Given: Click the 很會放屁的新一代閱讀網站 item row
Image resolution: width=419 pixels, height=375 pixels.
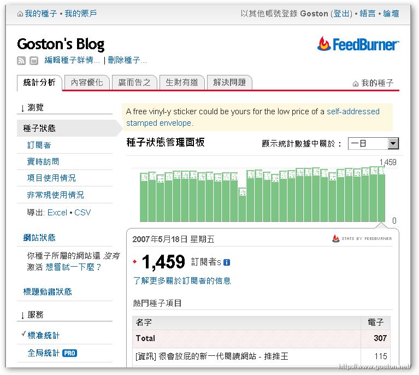Looking at the screenshot, I should 261,356.
